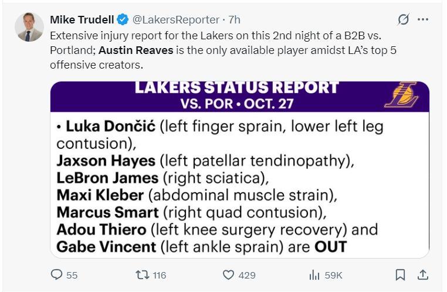Click the 429 likes count

coord(247,275)
